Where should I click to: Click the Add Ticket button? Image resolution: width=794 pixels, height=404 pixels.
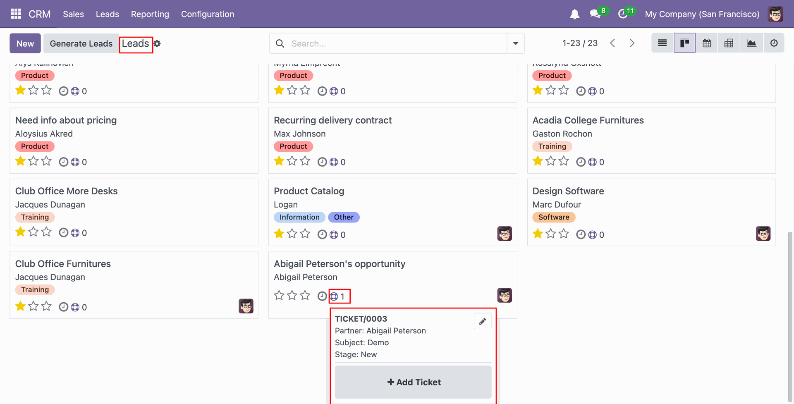(413, 382)
